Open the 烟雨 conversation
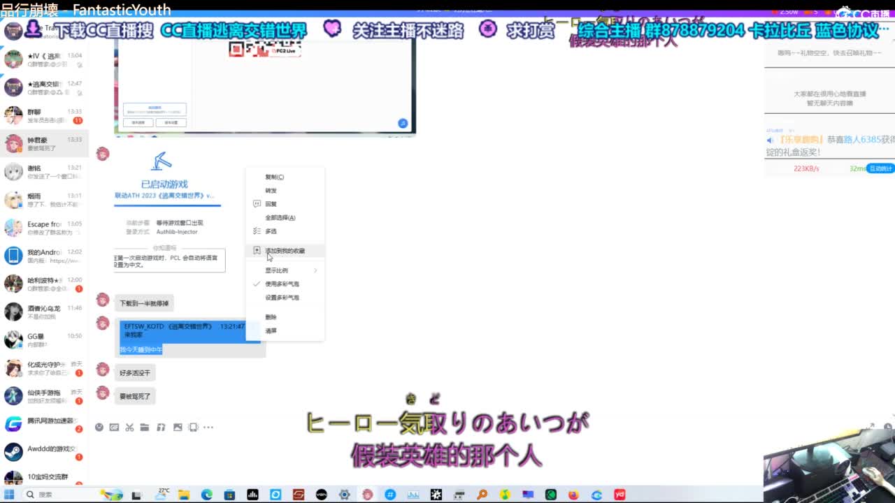This screenshot has width=895, height=503. [44, 200]
